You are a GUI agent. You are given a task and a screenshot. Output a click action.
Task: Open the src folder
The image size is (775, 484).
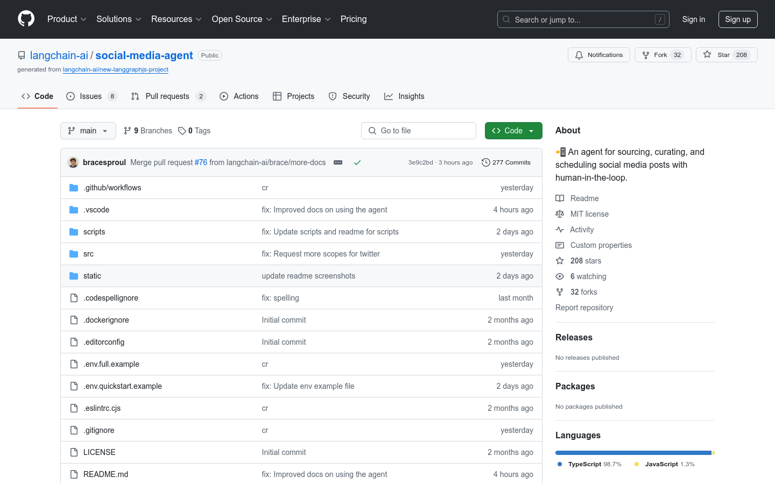(88, 254)
